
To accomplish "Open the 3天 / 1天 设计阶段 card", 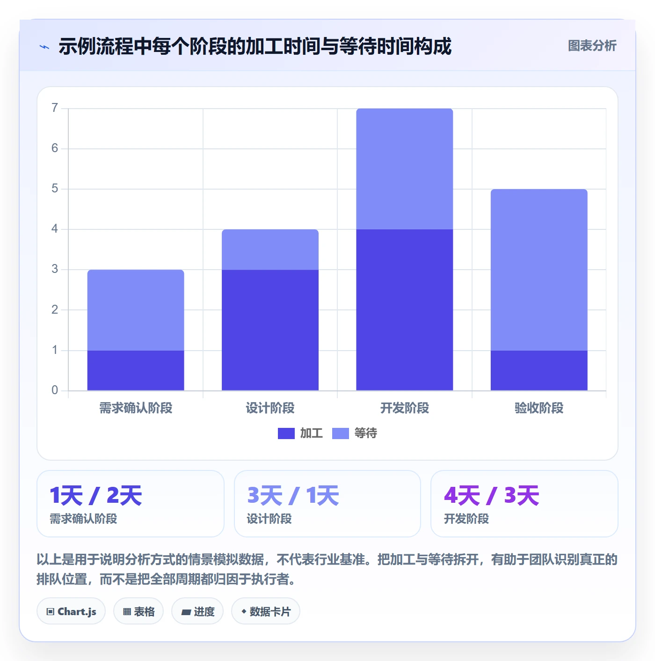I will pos(327,504).
